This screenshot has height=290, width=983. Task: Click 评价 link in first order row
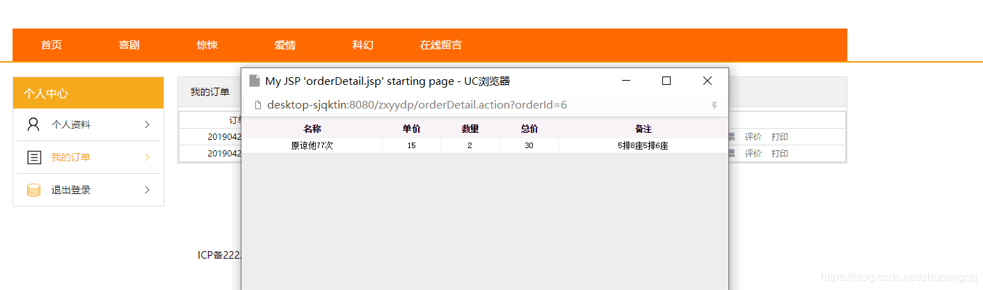click(x=753, y=137)
